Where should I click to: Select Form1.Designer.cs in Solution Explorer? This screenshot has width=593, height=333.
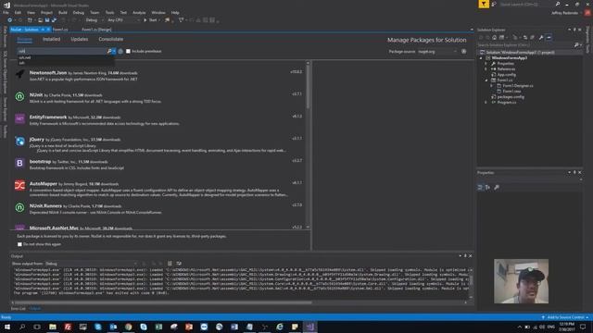pyautogui.click(x=518, y=86)
